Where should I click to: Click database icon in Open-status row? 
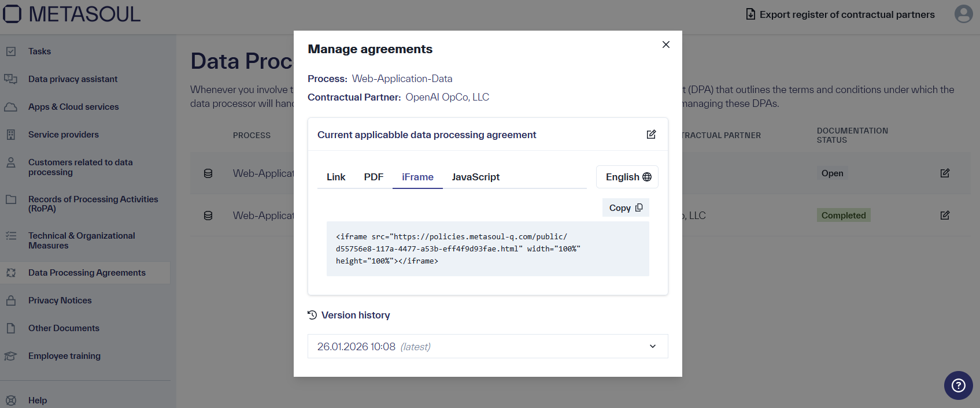coord(208,173)
